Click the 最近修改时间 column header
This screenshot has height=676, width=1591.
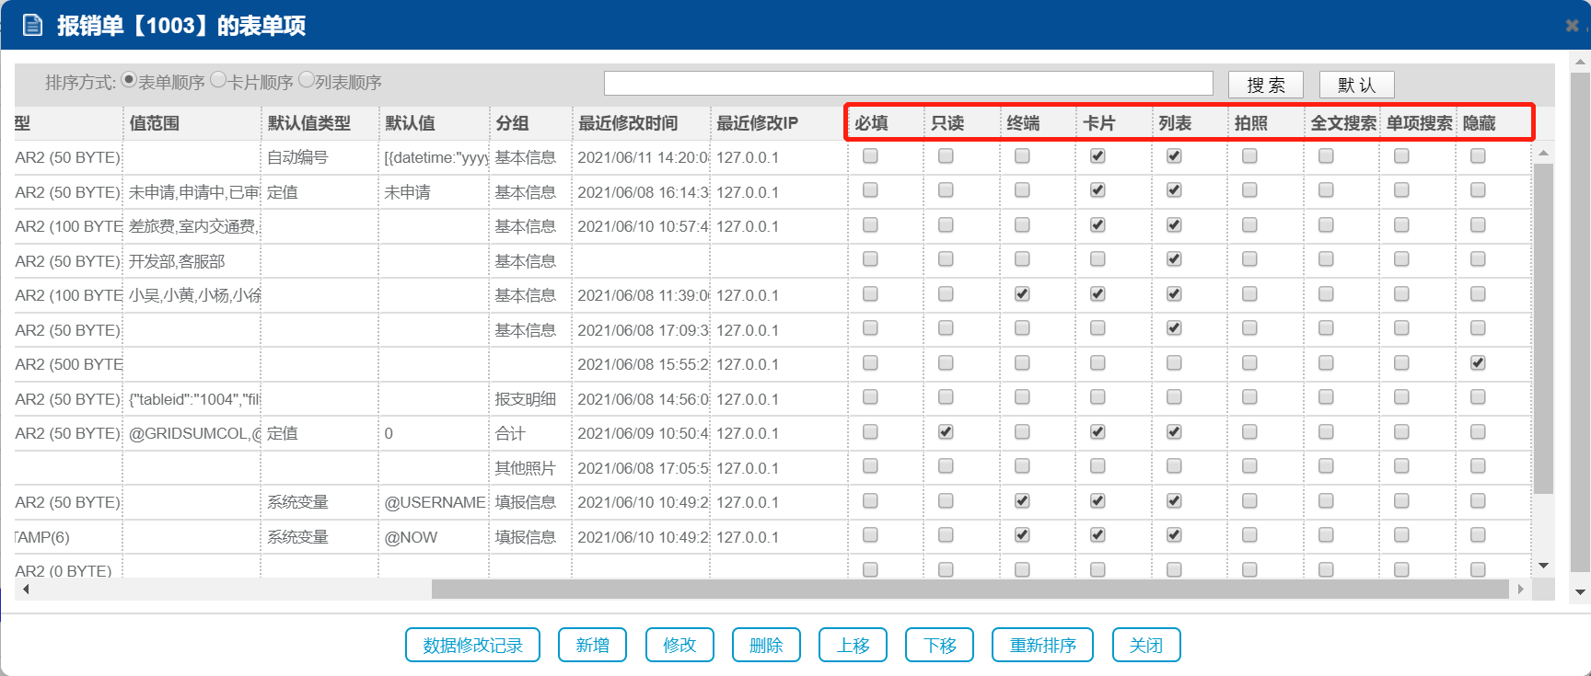628,123
